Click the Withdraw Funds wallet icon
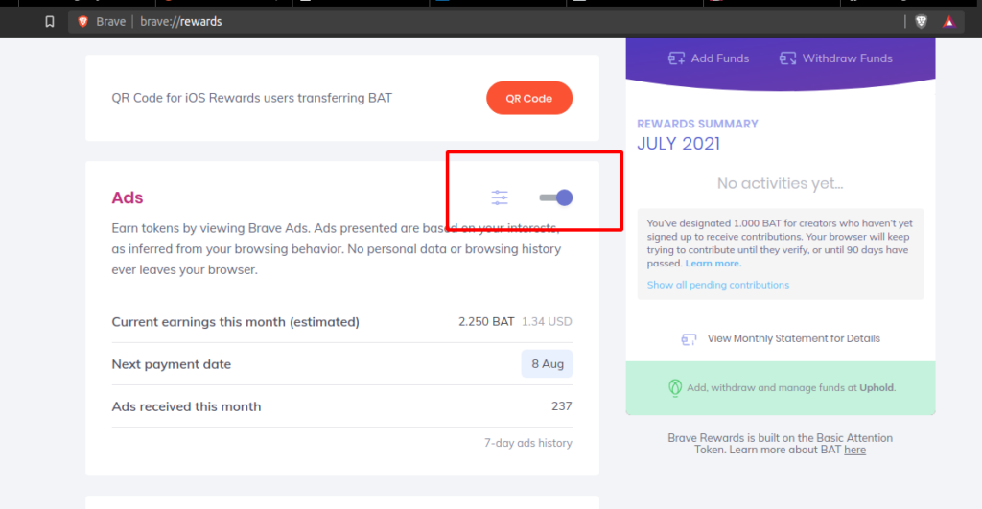This screenshot has width=982, height=509. point(788,58)
